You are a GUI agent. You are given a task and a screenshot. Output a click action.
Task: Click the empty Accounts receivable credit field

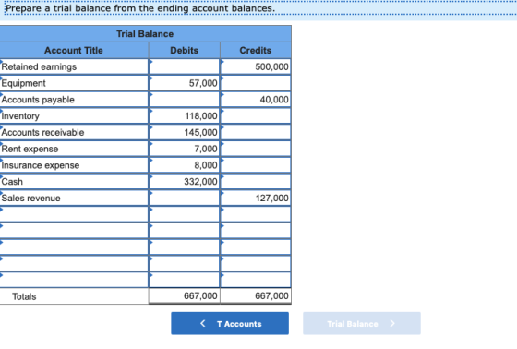click(x=256, y=132)
